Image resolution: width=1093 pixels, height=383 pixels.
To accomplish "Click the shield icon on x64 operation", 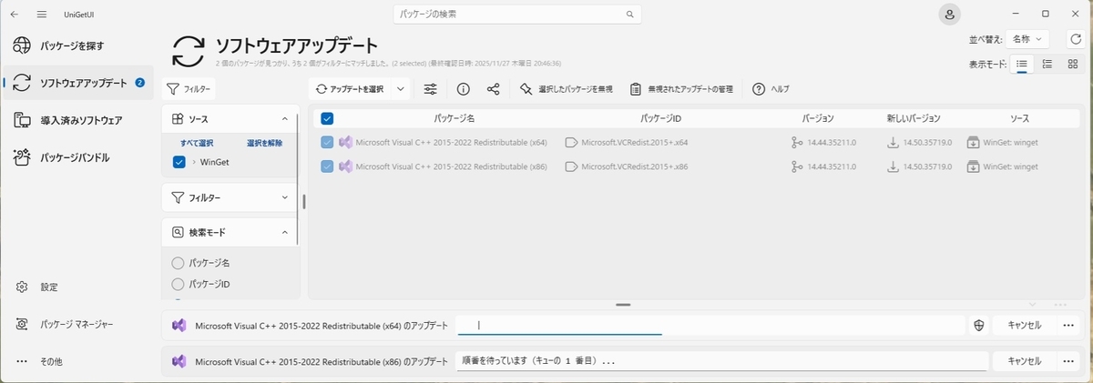I will (x=979, y=325).
